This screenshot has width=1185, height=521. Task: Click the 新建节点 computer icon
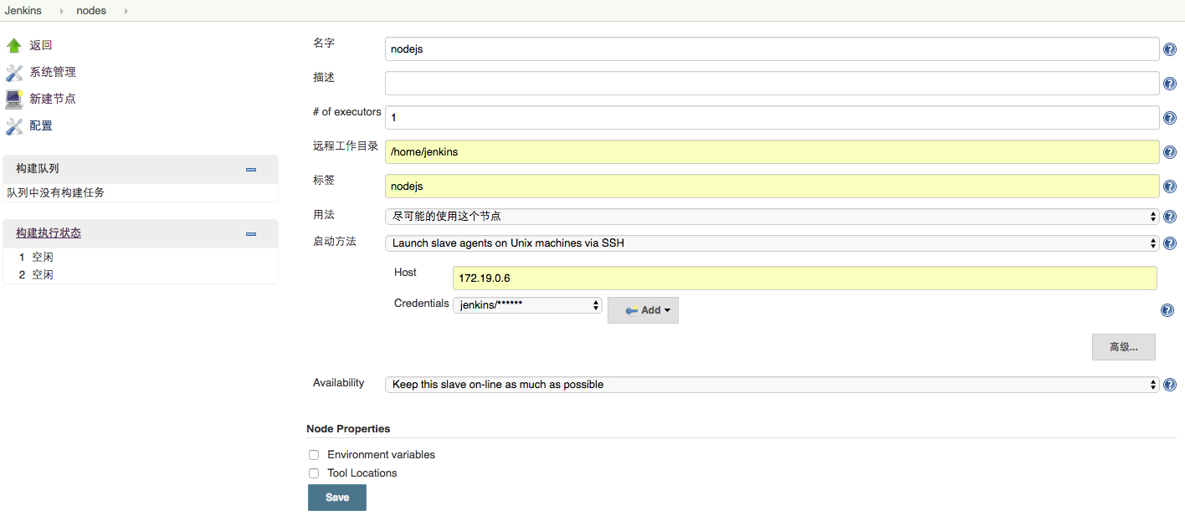click(14, 99)
